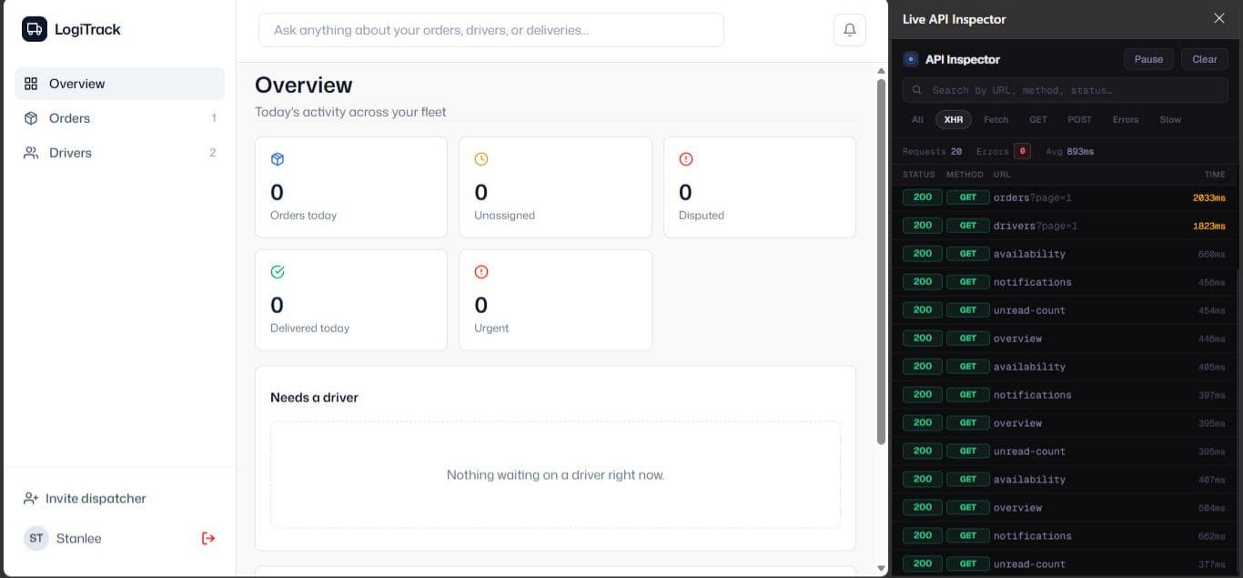This screenshot has width=1243, height=578.
Task: Click the METHOD column header
Action: [x=965, y=175]
